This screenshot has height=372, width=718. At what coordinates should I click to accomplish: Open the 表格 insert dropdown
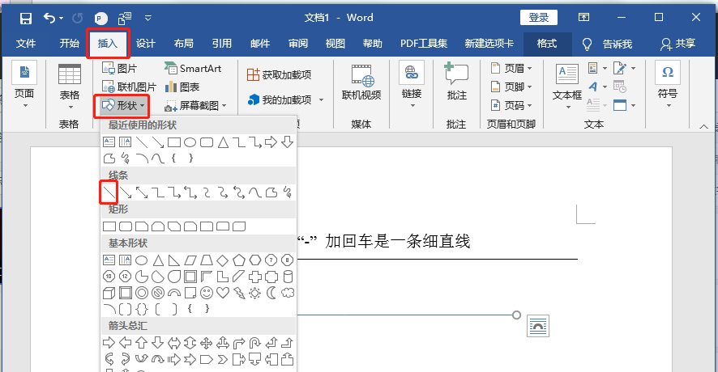(x=70, y=87)
